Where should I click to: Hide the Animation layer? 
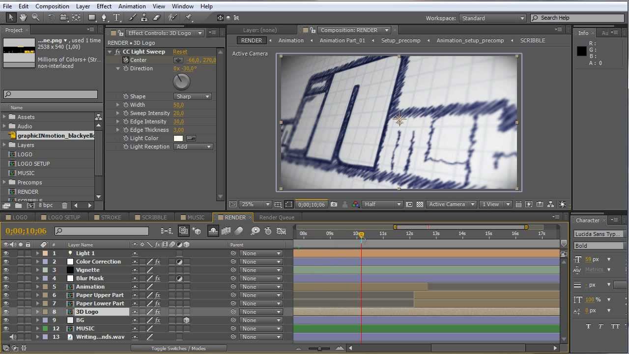[6, 287]
